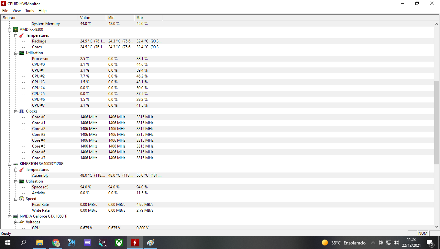Open the 33°C Ensolarado weather widget
The width and height of the screenshot is (440, 249).
coord(344,243)
